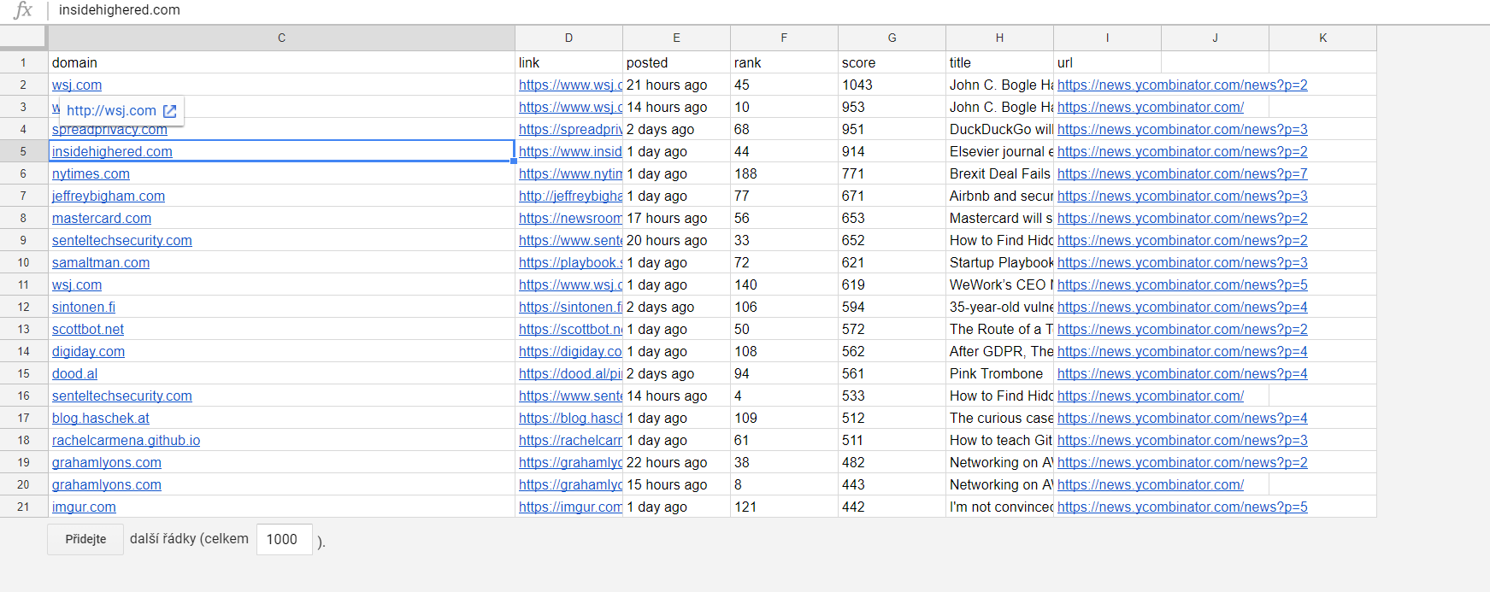Open the digiday.com domain link
This screenshot has width=1490, height=592.
point(88,351)
